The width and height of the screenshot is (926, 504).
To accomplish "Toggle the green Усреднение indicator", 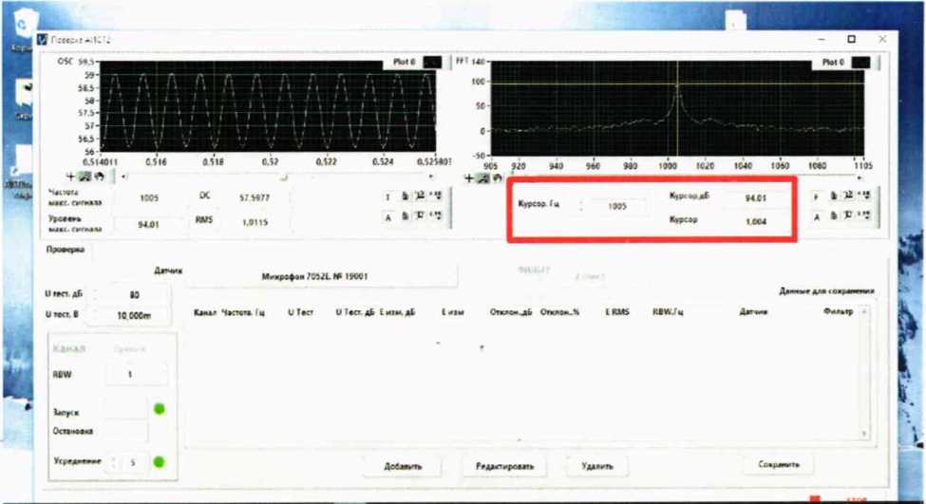I will 159,462.
